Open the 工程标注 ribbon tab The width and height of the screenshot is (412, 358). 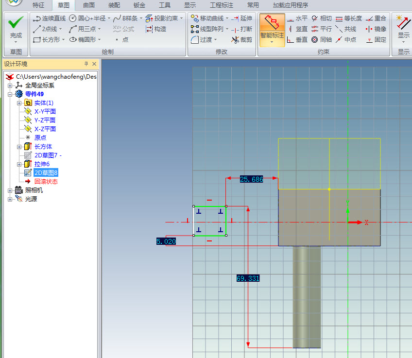coord(221,5)
